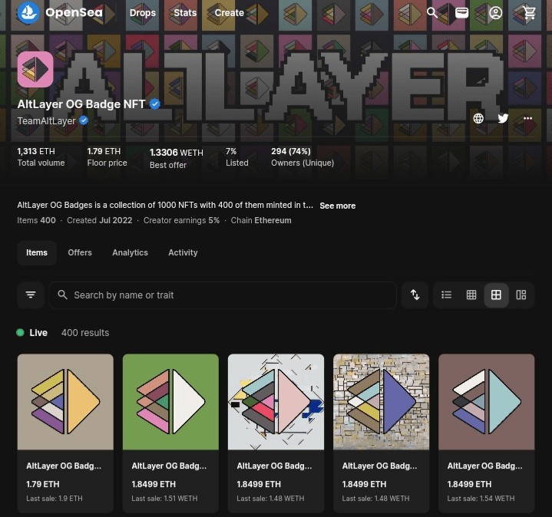Screen dimensions: 552x517
Task: Click the verified badge next to TeamAltLayer
Action: coord(84,120)
